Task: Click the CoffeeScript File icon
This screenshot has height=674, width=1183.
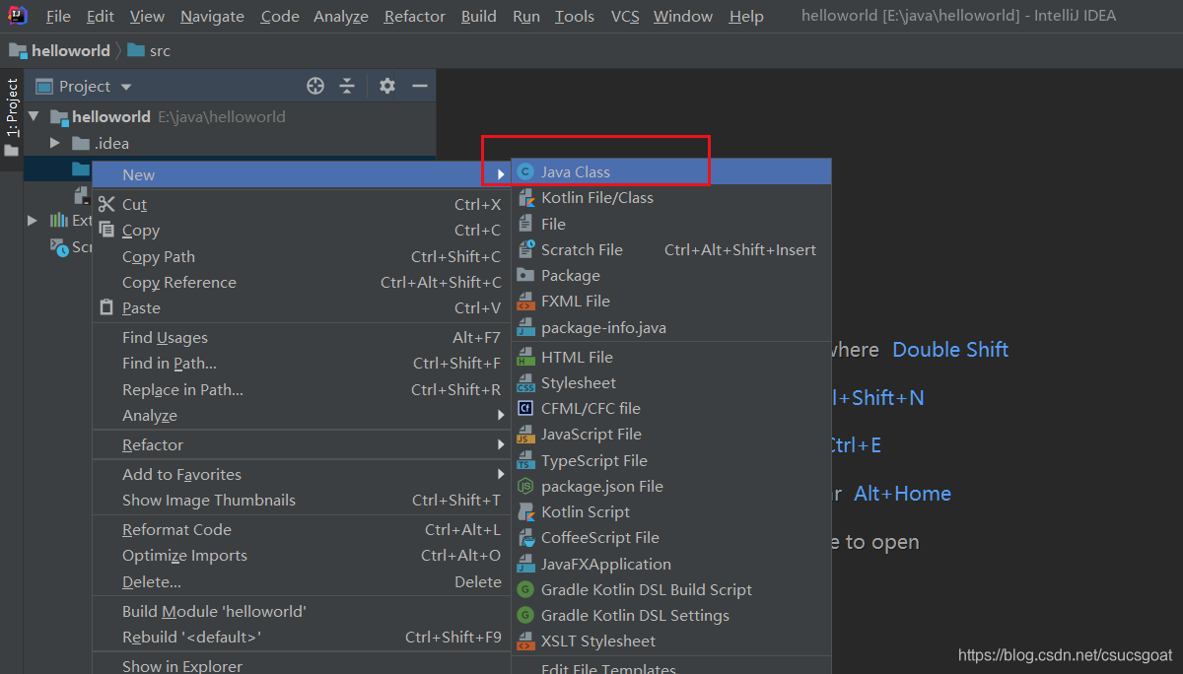Action: (525, 538)
